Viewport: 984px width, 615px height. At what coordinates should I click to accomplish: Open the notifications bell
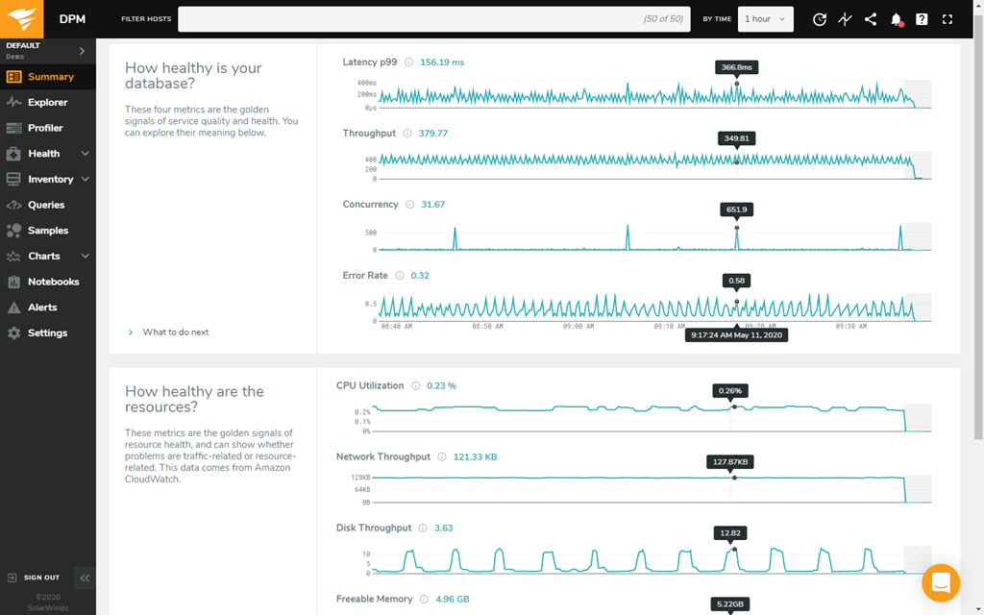[x=896, y=18]
